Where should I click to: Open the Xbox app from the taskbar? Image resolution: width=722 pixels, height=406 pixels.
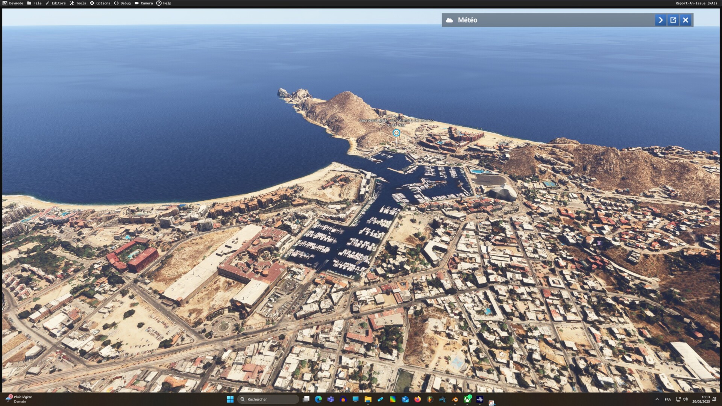[x=467, y=399]
